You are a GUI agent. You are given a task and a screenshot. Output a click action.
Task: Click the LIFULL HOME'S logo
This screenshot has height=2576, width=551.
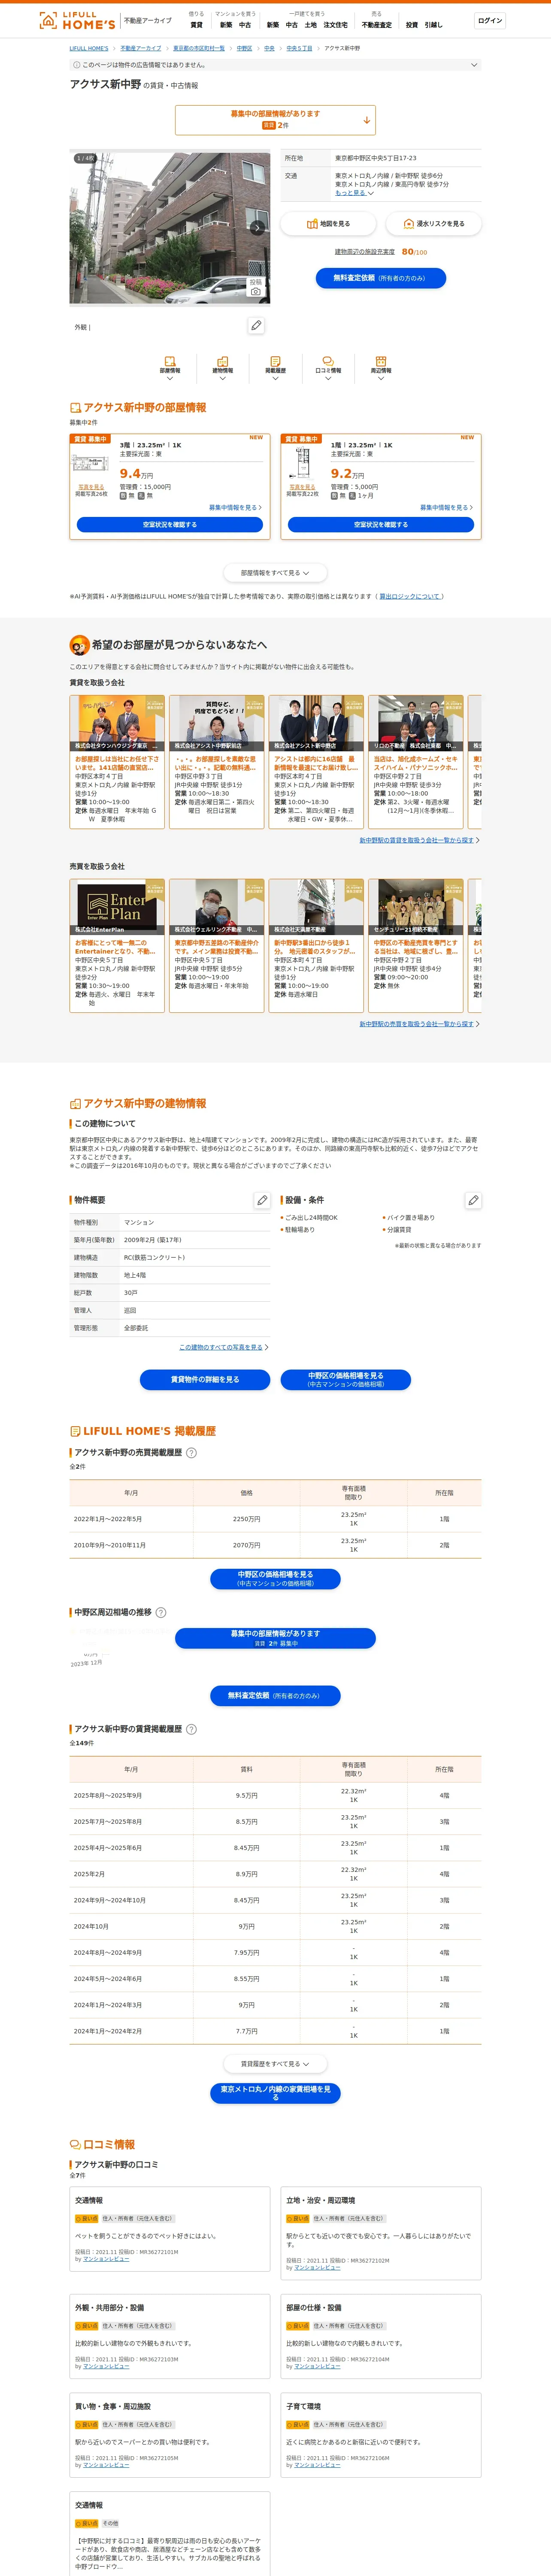coord(77,20)
